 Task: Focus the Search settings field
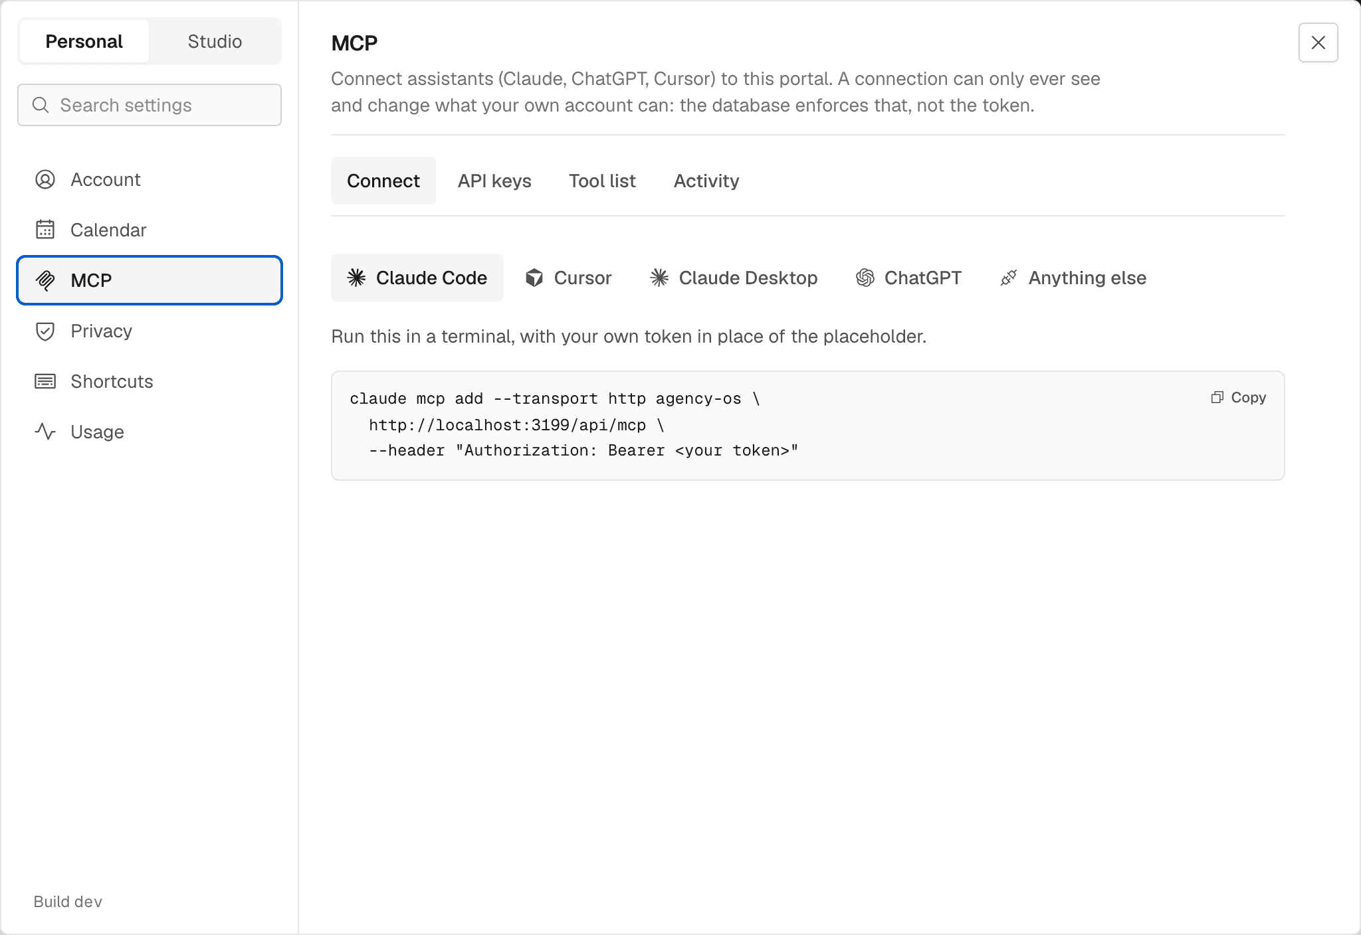click(x=150, y=105)
